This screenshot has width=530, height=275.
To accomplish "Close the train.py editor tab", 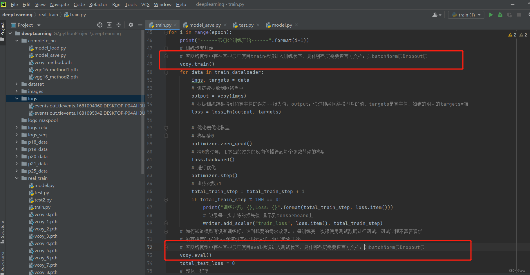I will tap(175, 25).
